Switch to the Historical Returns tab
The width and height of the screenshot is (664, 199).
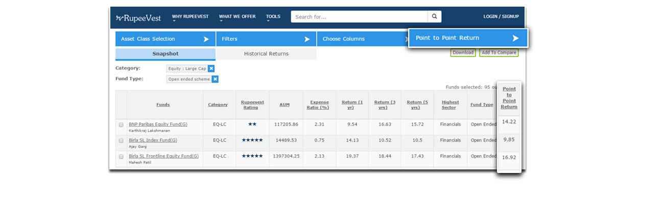[266, 54]
